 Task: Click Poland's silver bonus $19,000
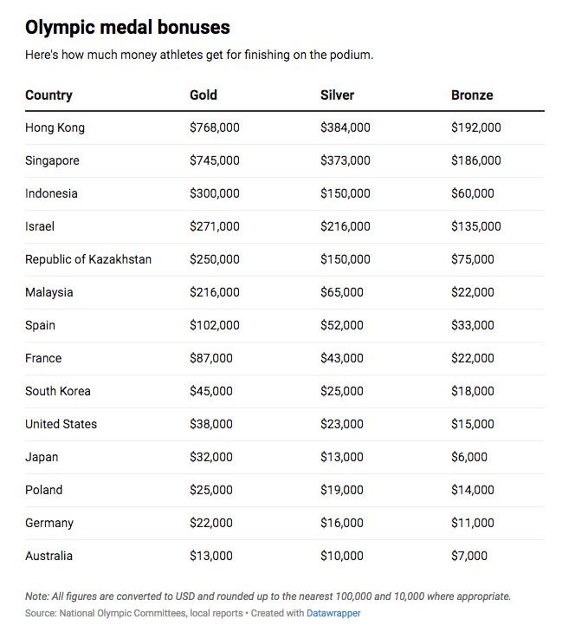pos(342,490)
